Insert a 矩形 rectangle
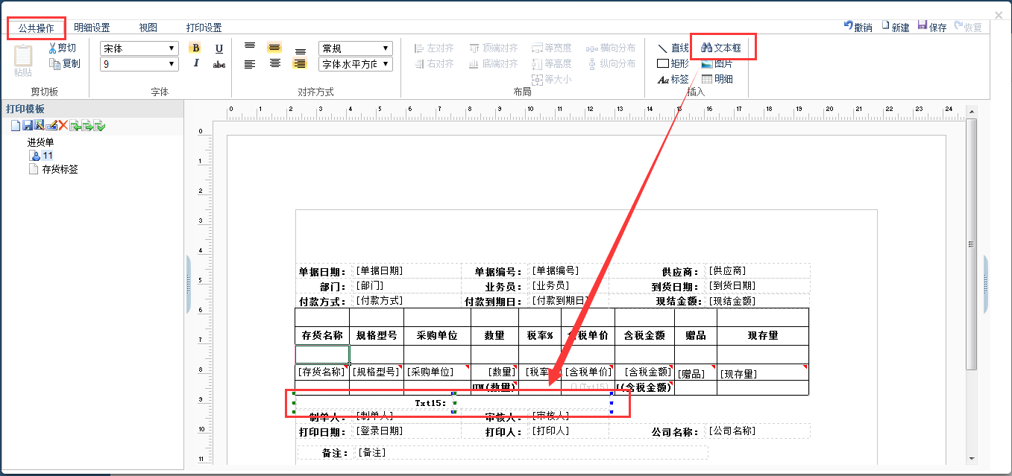1012x476 pixels. (x=673, y=63)
